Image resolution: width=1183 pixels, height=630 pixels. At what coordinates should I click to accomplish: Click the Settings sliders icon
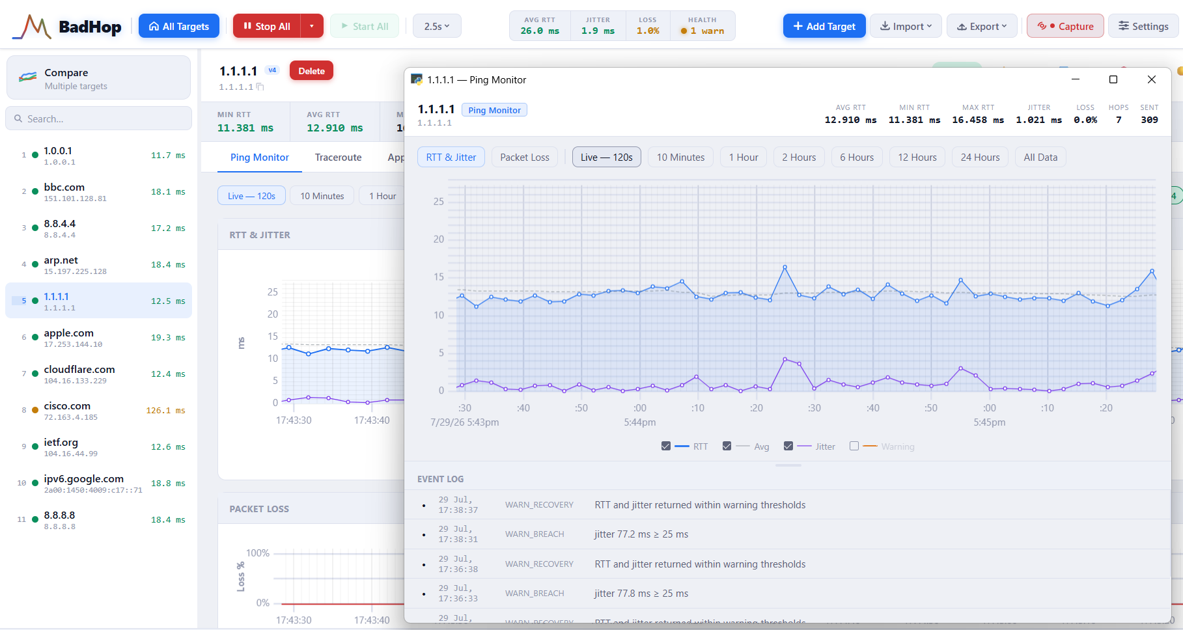coord(1124,26)
